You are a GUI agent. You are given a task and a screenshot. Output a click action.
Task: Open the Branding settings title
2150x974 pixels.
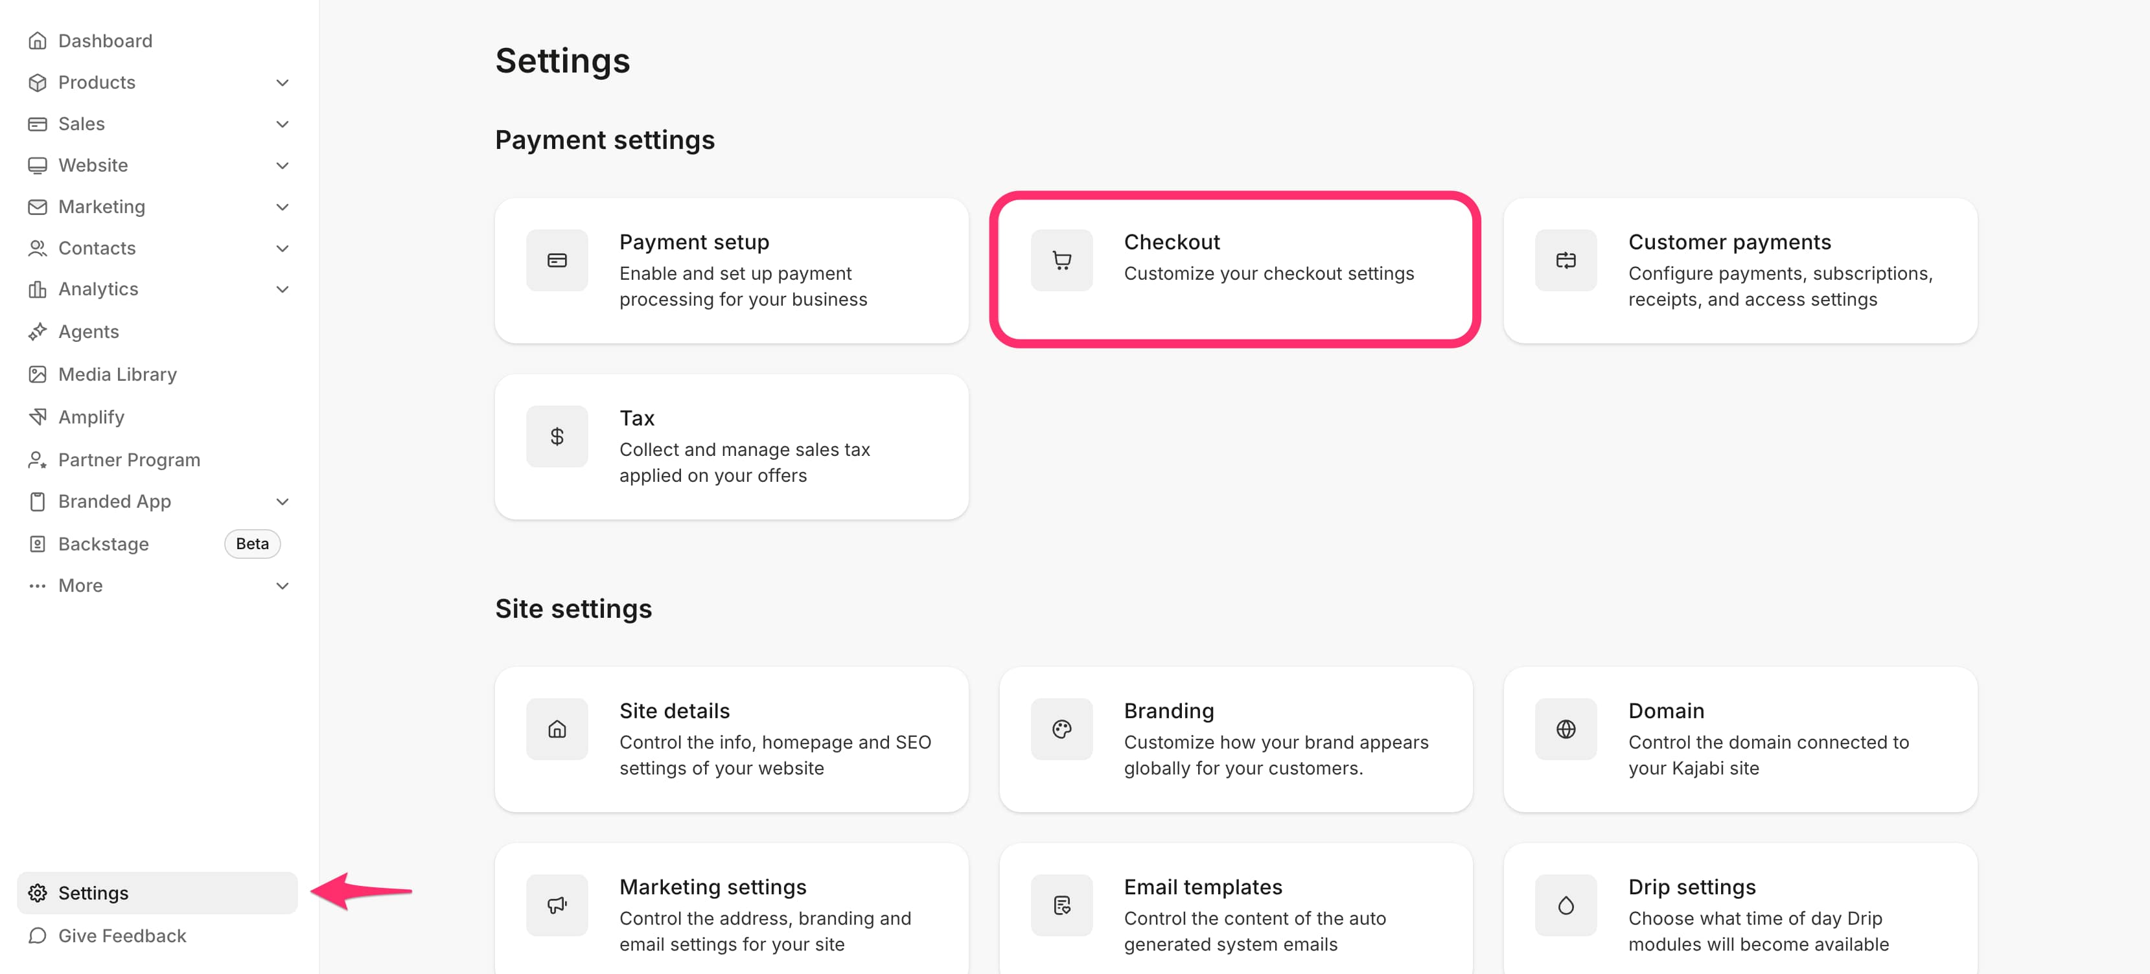pyautogui.click(x=1168, y=710)
